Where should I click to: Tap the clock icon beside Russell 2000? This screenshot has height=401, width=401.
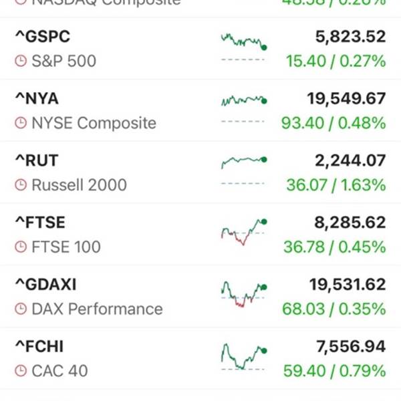(x=21, y=185)
